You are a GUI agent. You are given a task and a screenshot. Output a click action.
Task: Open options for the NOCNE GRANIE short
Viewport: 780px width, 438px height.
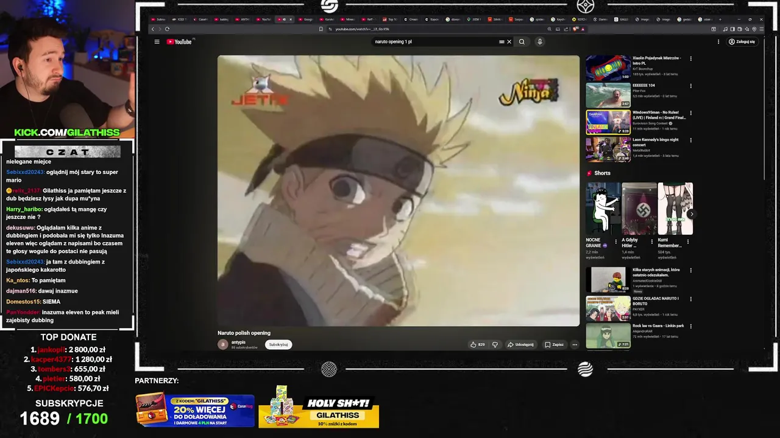(x=615, y=242)
